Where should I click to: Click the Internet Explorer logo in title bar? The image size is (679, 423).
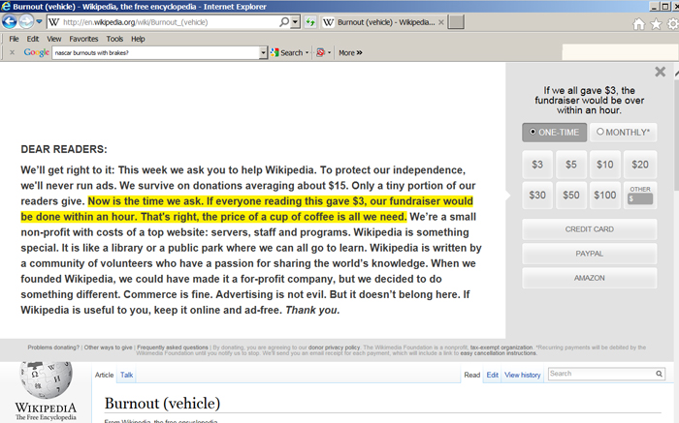coord(6,7)
